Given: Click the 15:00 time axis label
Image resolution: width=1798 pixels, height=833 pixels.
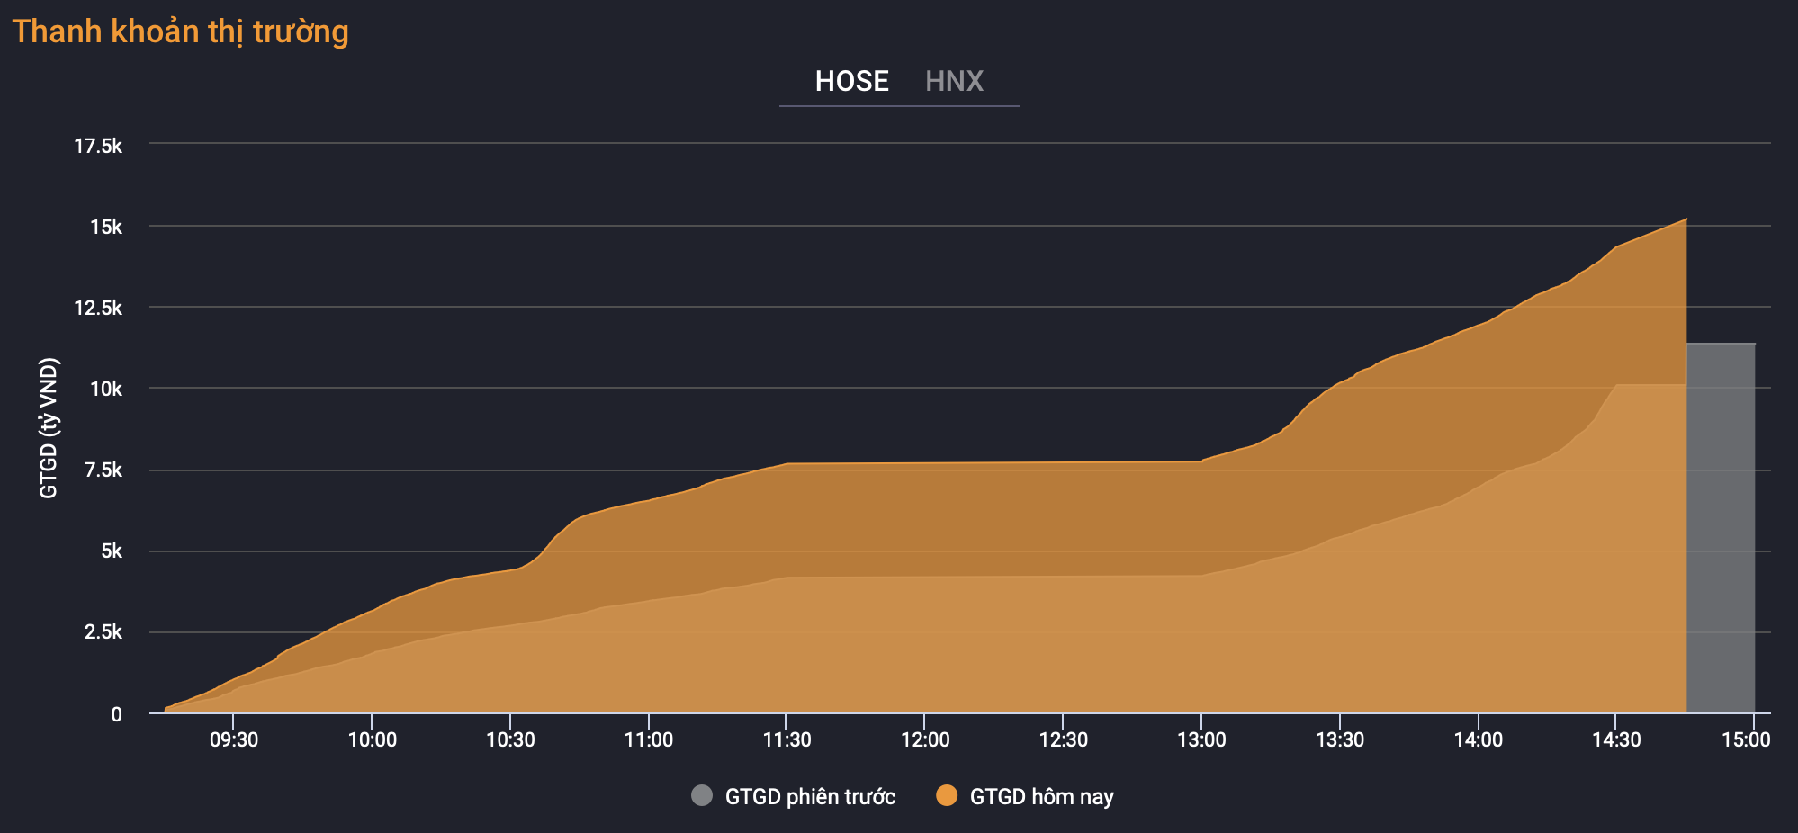Looking at the screenshot, I should point(1746,739).
